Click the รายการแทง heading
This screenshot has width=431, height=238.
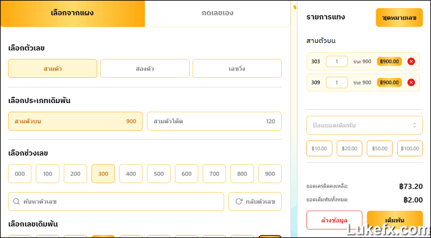click(x=326, y=17)
